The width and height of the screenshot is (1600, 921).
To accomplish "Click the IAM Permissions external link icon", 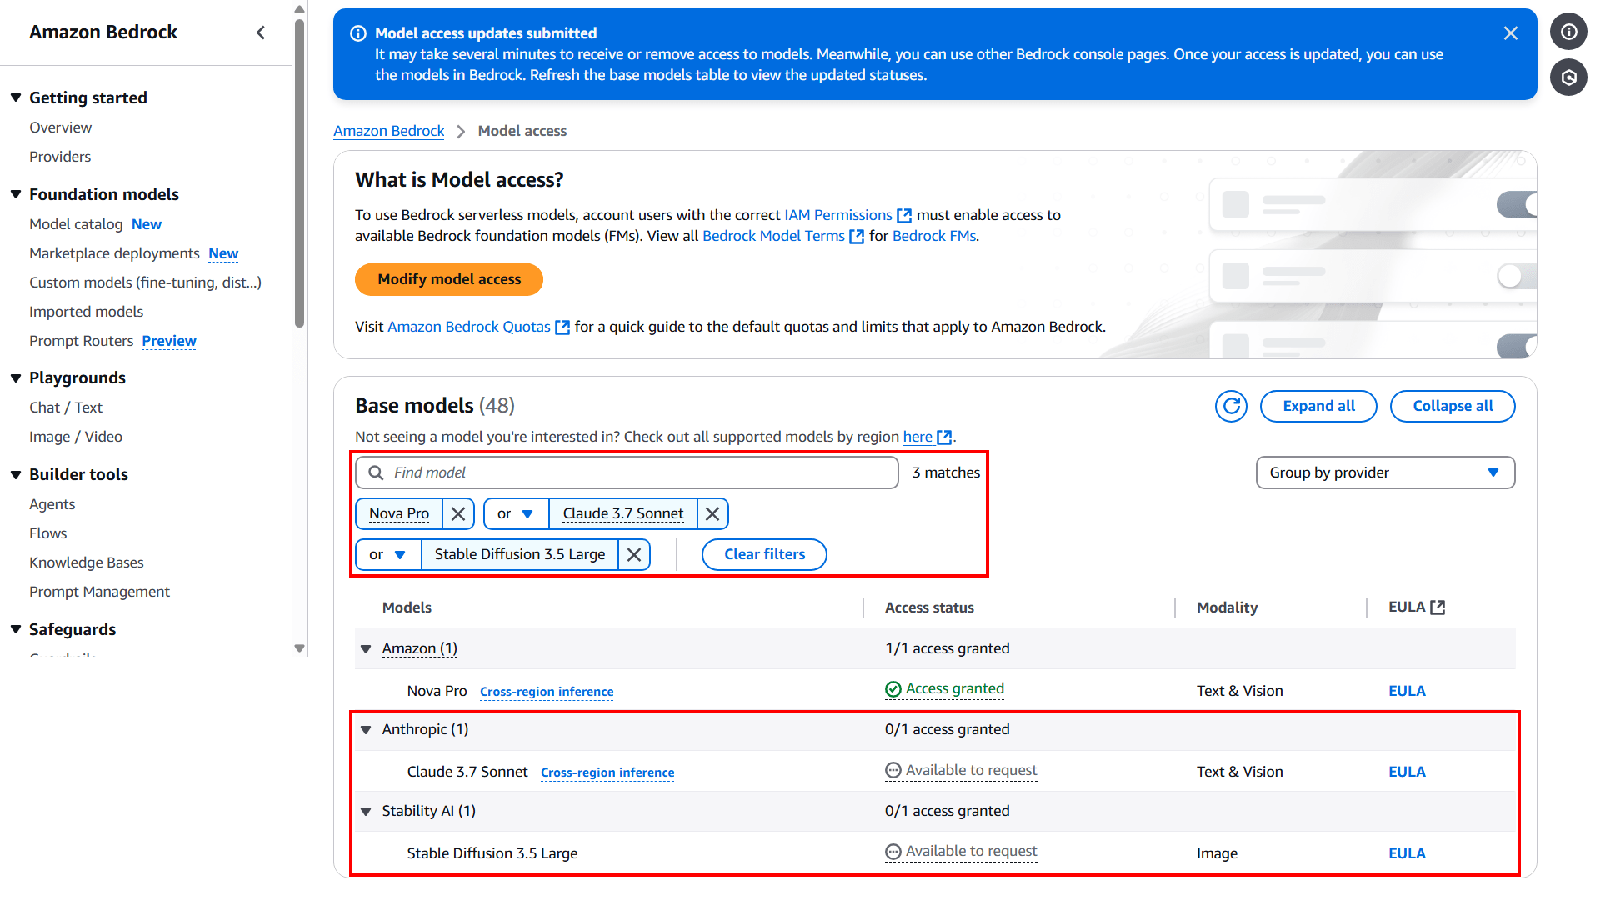I will click(x=904, y=216).
